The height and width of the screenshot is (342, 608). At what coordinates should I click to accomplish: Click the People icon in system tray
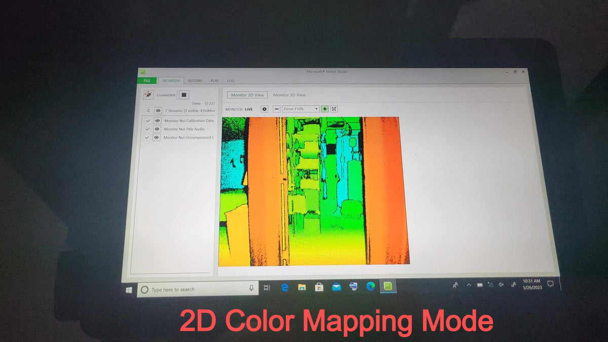click(x=455, y=285)
